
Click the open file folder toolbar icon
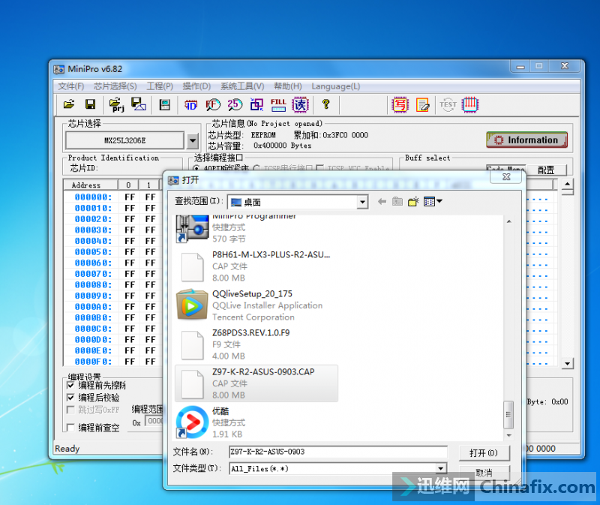coord(69,104)
